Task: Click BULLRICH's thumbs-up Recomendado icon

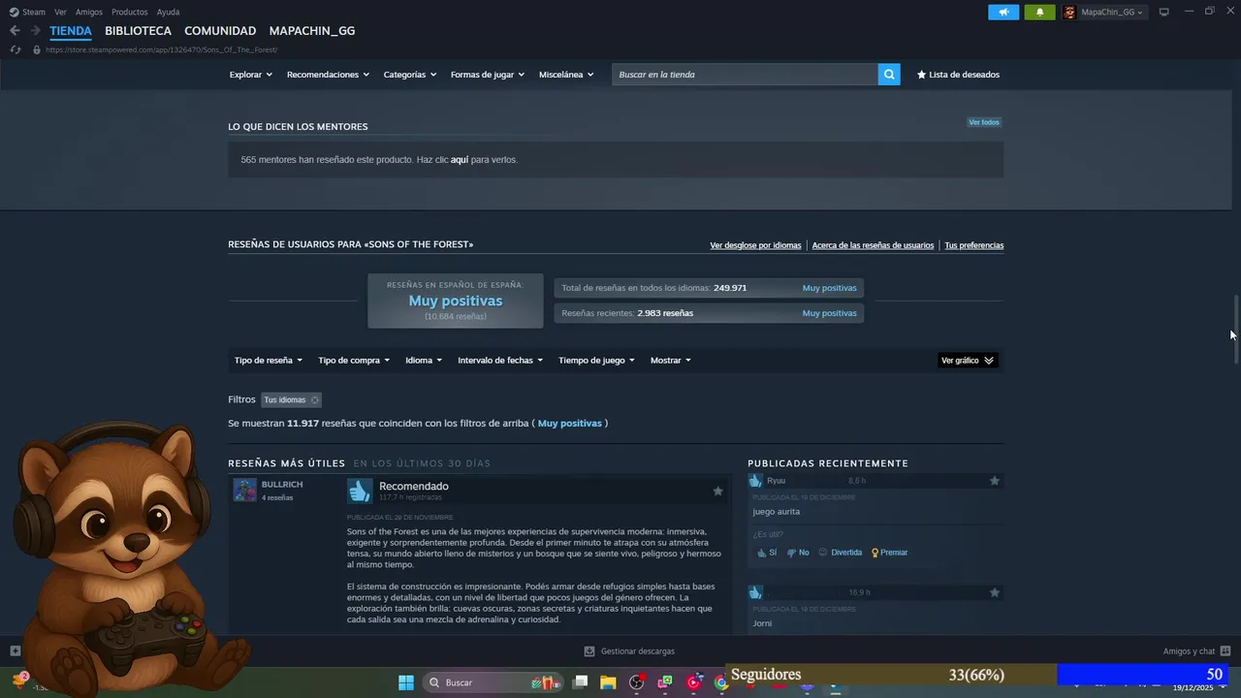Action: click(x=360, y=492)
